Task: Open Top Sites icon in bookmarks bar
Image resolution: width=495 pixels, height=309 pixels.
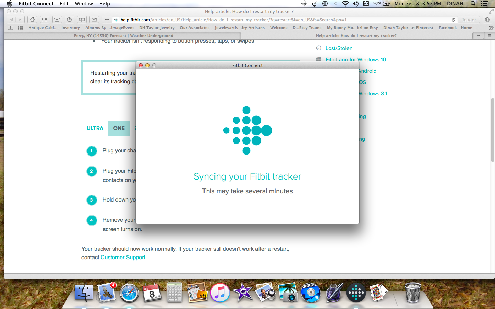Action: (x=21, y=28)
